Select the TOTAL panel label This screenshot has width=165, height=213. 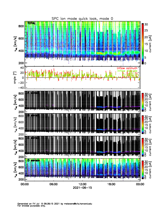[x=31, y=23]
